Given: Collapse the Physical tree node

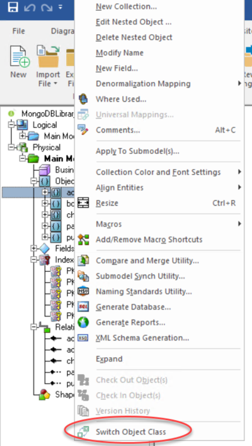Looking at the screenshot, I should (11, 148).
